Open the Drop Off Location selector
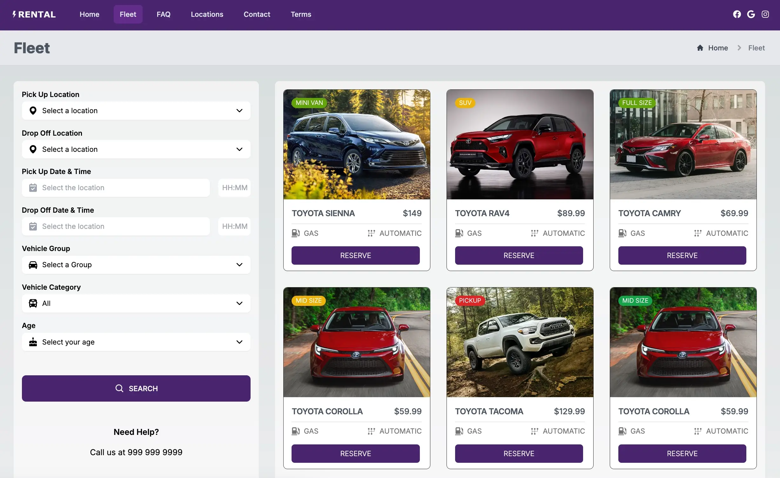 coord(136,149)
